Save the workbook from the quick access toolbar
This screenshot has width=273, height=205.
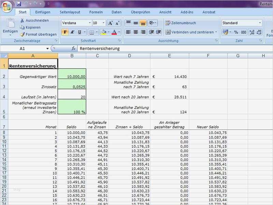[x=19, y=4]
